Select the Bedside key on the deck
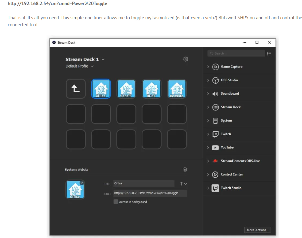The image size is (302, 238). point(177,89)
